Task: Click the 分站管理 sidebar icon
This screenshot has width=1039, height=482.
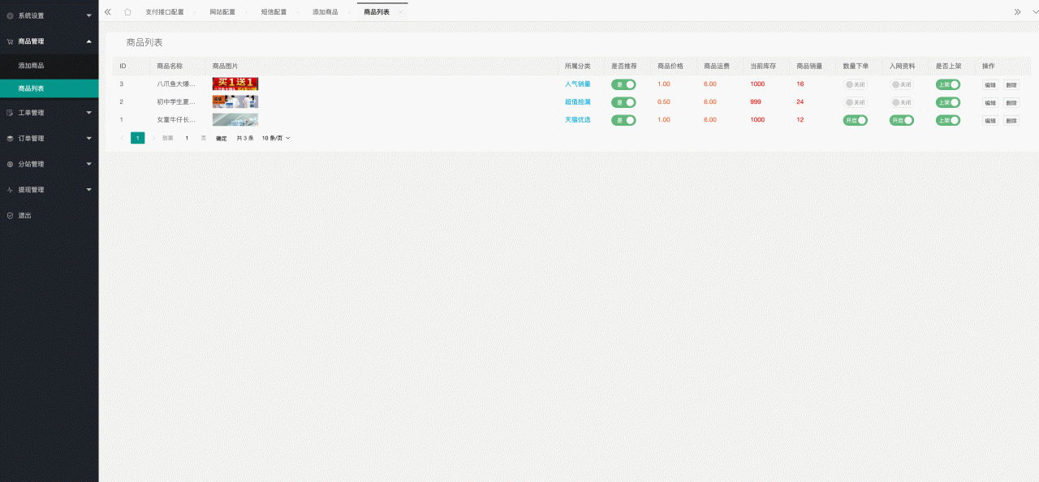Action: 10,164
